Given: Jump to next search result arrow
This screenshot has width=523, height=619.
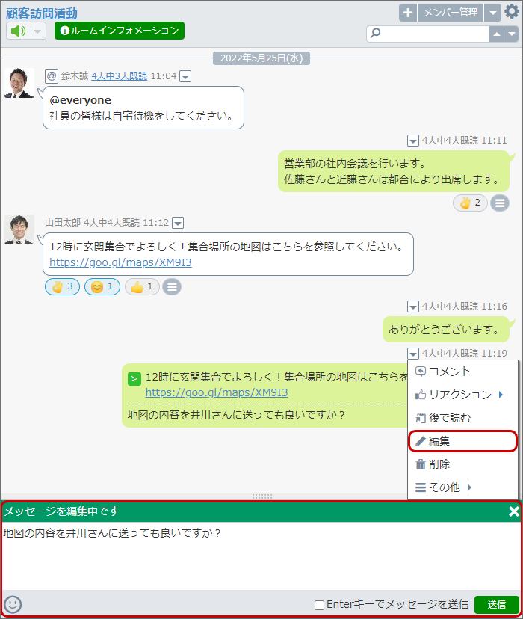Looking at the screenshot, I should 512,34.
